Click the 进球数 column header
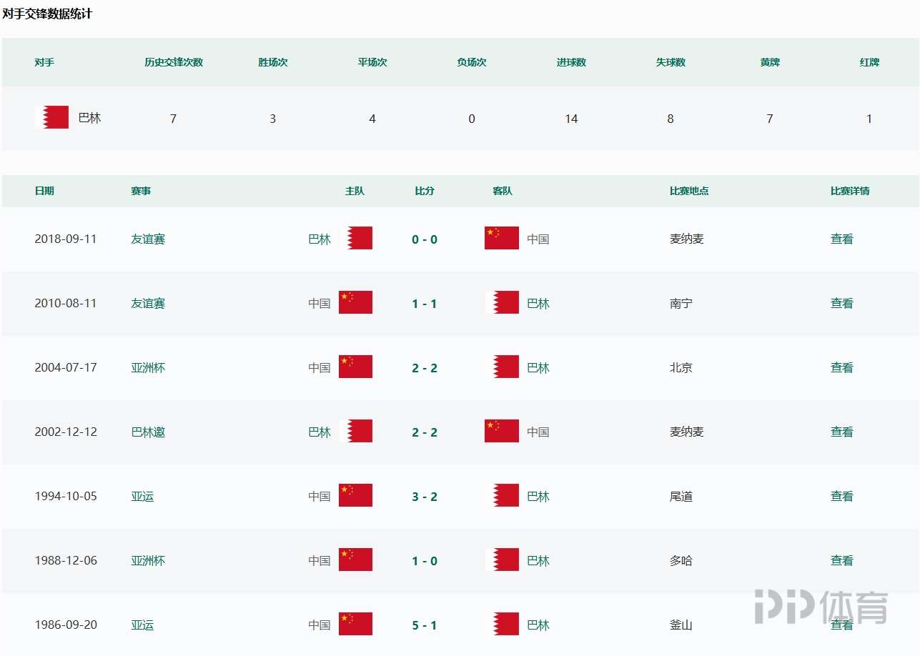 coord(571,62)
